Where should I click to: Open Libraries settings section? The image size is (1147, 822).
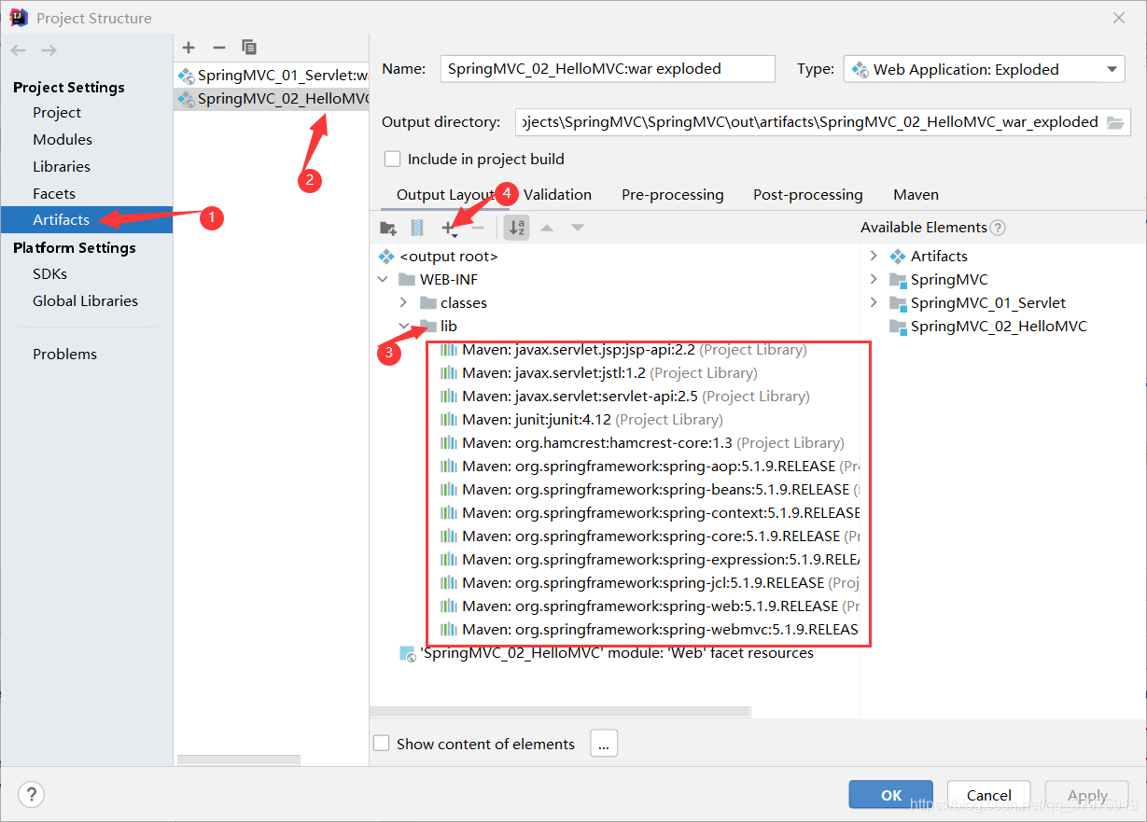pos(62,167)
